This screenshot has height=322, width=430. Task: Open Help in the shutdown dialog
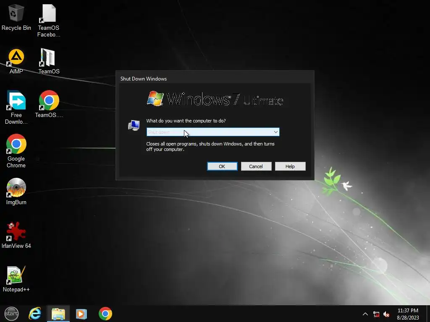click(x=290, y=166)
